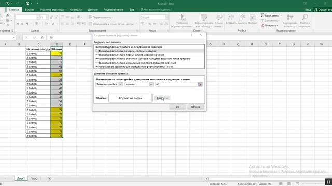The width and height of the screenshot is (332, 186).
Task: Select rule type 'Использовать формулу для определения форматируемых ячеек'
Action: click(149, 67)
